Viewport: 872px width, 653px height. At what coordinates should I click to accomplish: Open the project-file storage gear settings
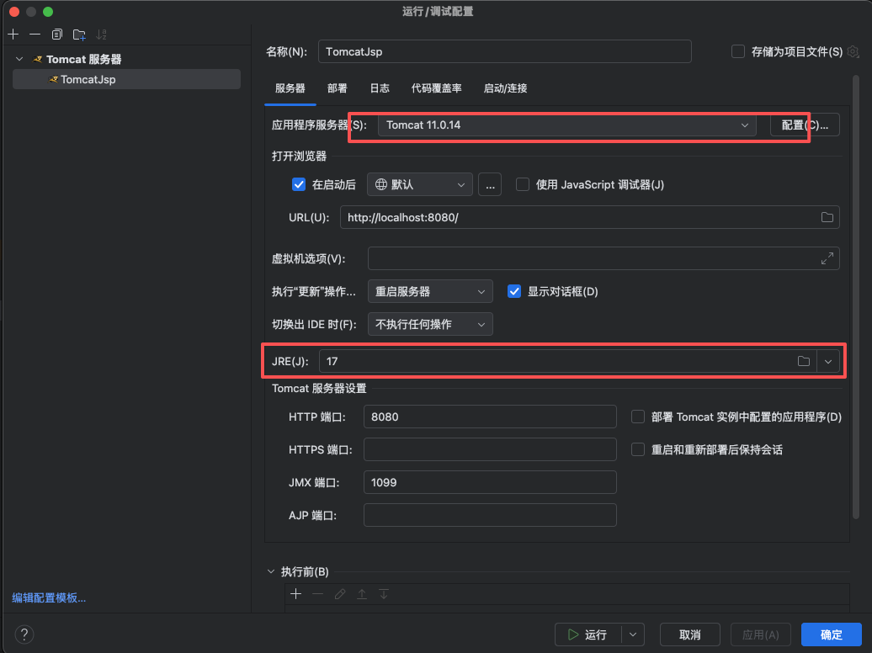853,51
